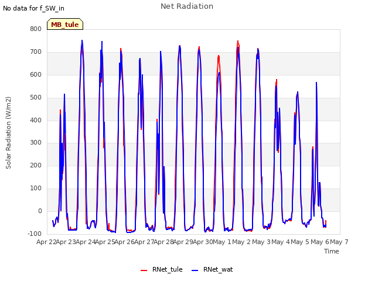Click the 100 y-axis tick label

[36, 189]
